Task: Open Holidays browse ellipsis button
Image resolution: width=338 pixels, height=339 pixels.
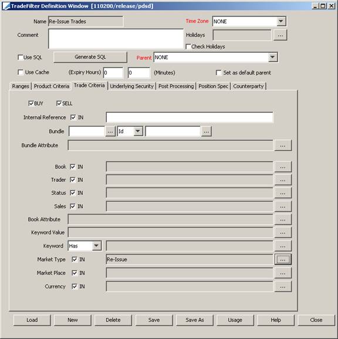Action: click(x=280, y=35)
